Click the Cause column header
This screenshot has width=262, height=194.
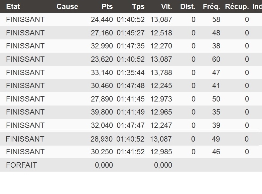point(67,6)
